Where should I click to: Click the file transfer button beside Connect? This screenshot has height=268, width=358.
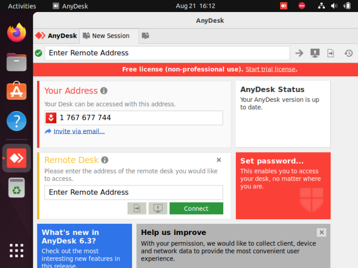tap(137, 208)
